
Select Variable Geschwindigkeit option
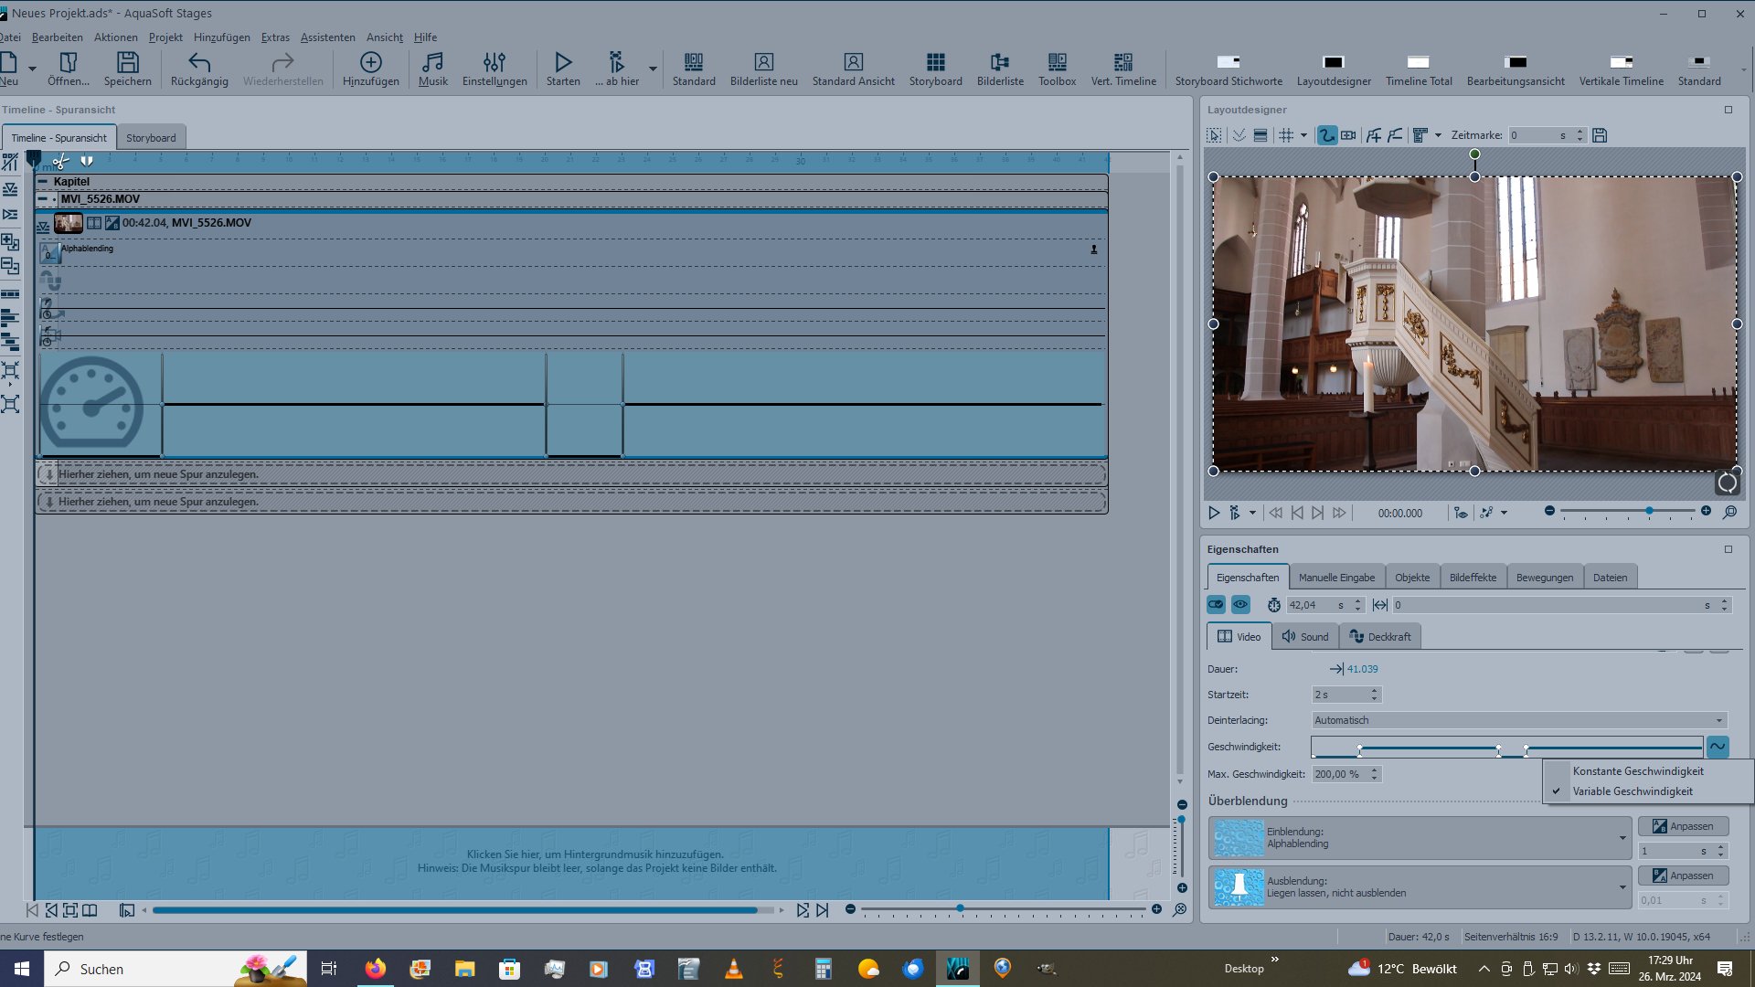tap(1632, 791)
